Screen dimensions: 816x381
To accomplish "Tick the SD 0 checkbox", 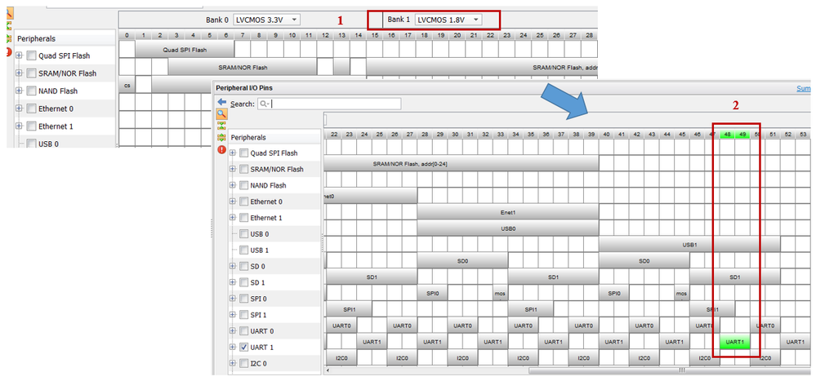I will point(243,267).
